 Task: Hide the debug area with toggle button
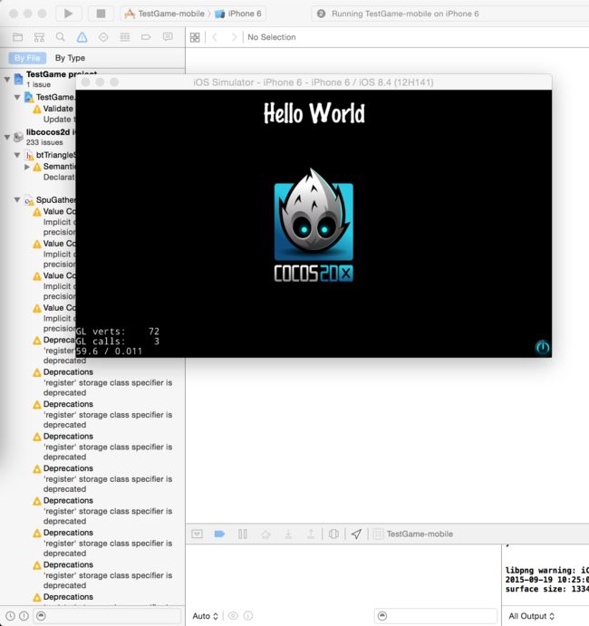pos(197,535)
